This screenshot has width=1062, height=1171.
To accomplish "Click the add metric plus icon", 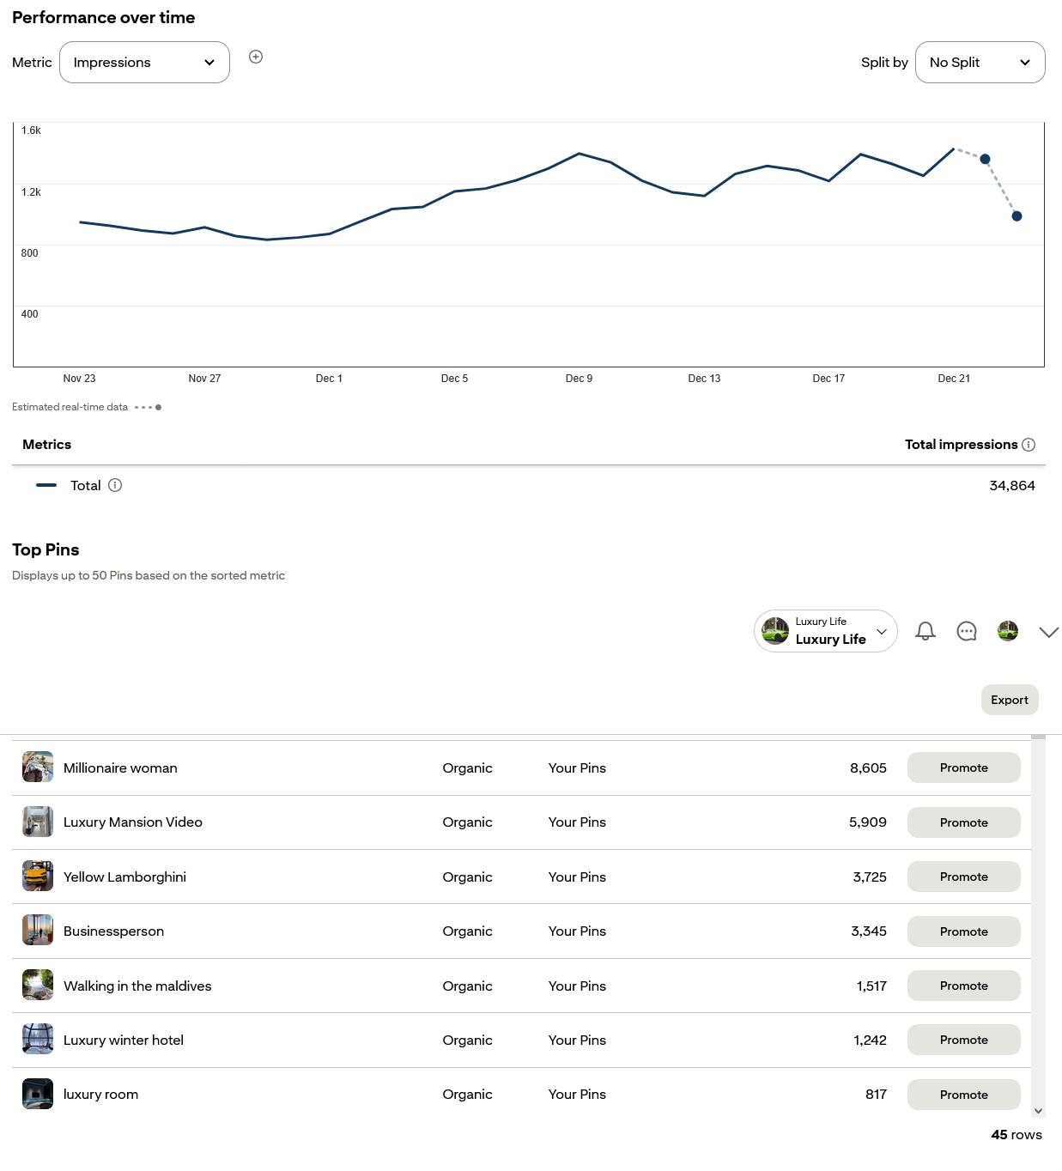I will (256, 57).
